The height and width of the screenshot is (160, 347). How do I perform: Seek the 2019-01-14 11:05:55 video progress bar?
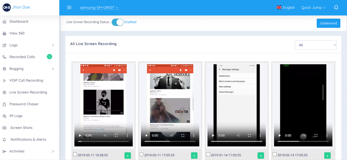pyautogui.click(x=237, y=141)
